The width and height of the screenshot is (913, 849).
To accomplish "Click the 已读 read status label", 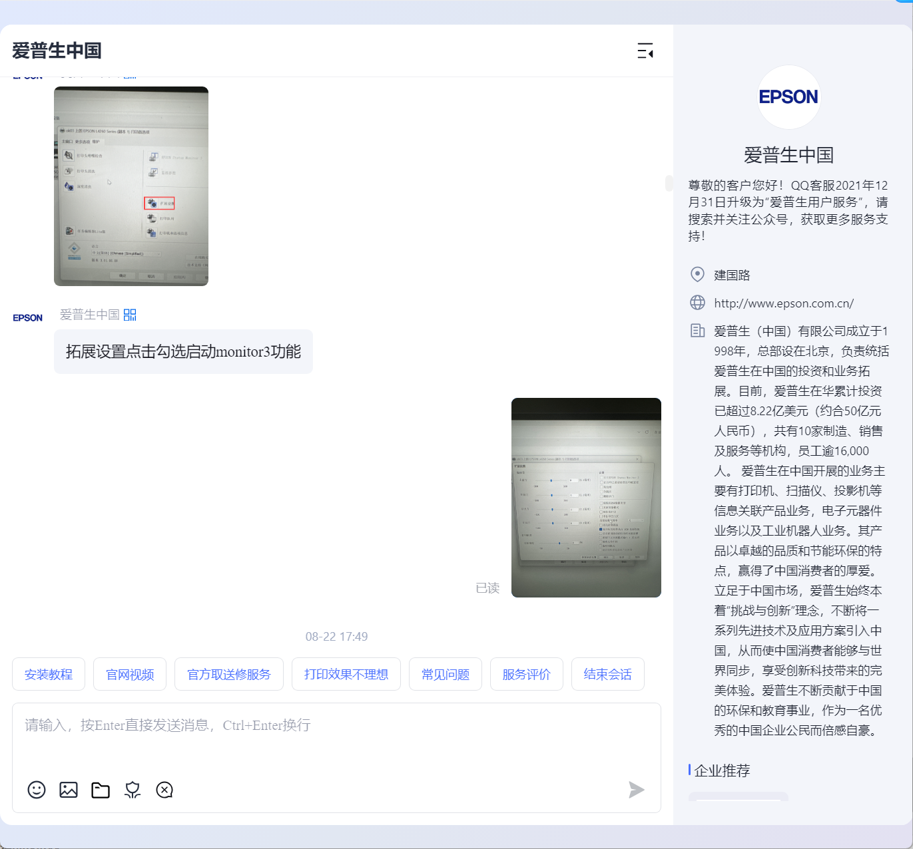I will (x=487, y=588).
